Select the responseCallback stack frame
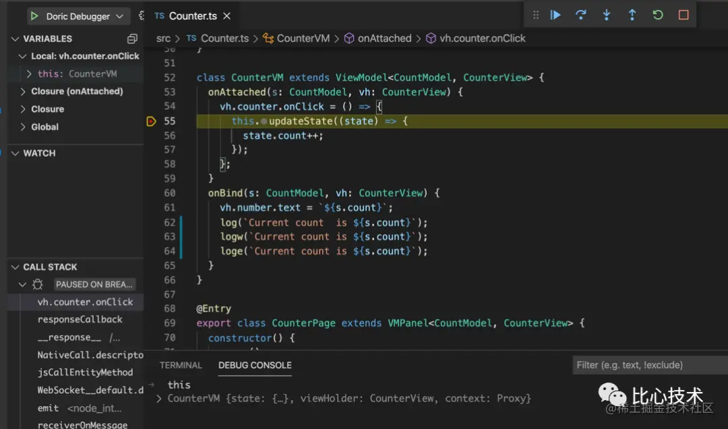 80,319
